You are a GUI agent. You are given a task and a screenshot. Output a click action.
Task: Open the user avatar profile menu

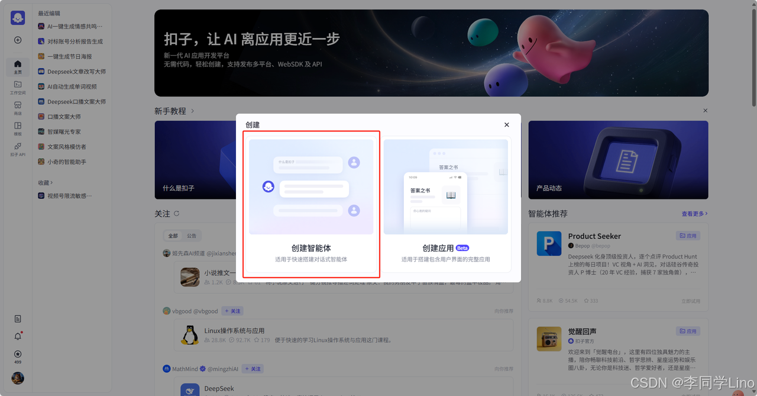coord(18,378)
